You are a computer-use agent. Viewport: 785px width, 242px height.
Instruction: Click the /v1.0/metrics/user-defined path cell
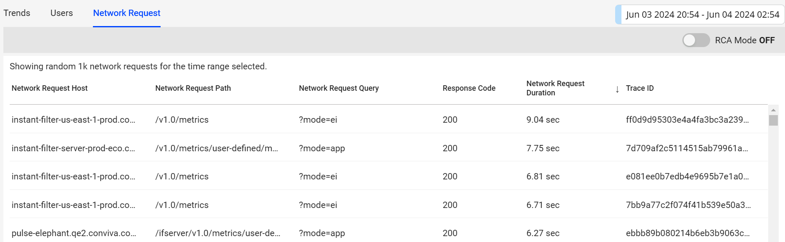(217, 148)
